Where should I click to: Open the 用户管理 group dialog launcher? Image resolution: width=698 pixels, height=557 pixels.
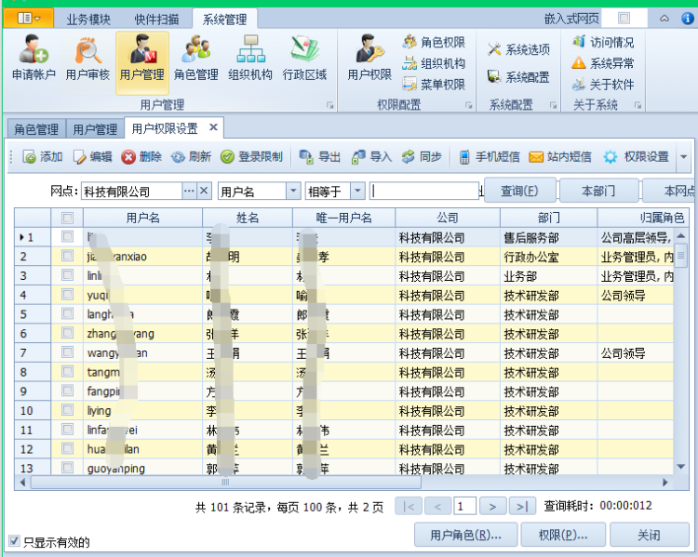[x=329, y=105]
